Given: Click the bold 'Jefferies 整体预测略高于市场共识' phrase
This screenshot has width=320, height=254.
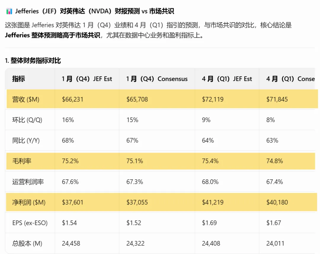Looking at the screenshot, I should [x=53, y=35].
